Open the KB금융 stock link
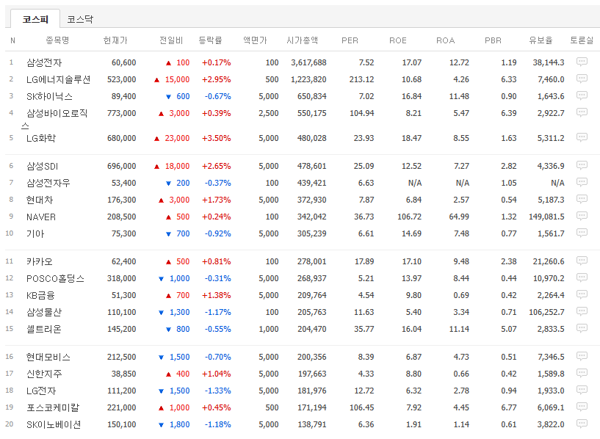This screenshot has height=439, width=600. (40, 295)
